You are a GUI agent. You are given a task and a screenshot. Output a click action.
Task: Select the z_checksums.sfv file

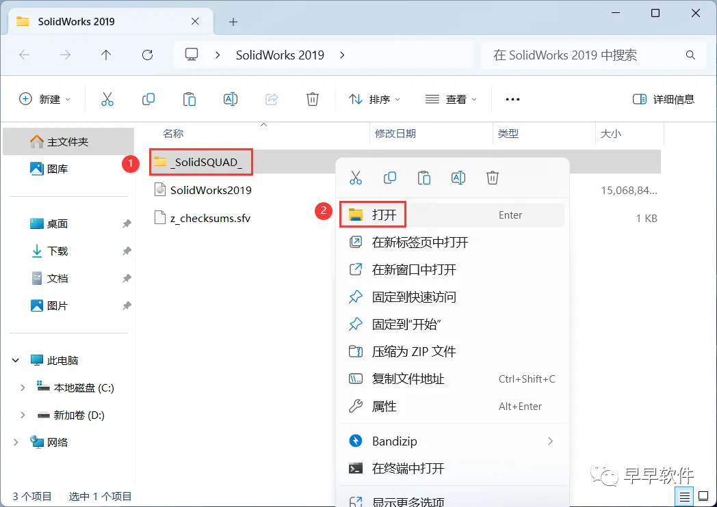[x=203, y=218]
